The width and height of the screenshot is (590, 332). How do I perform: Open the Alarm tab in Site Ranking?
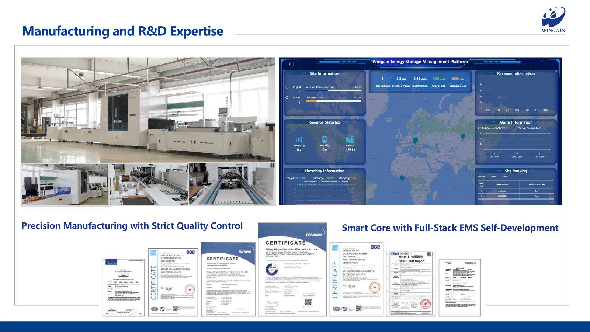pos(505,176)
